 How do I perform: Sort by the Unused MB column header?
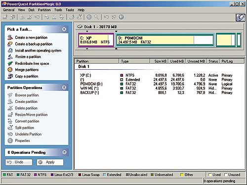196,61
